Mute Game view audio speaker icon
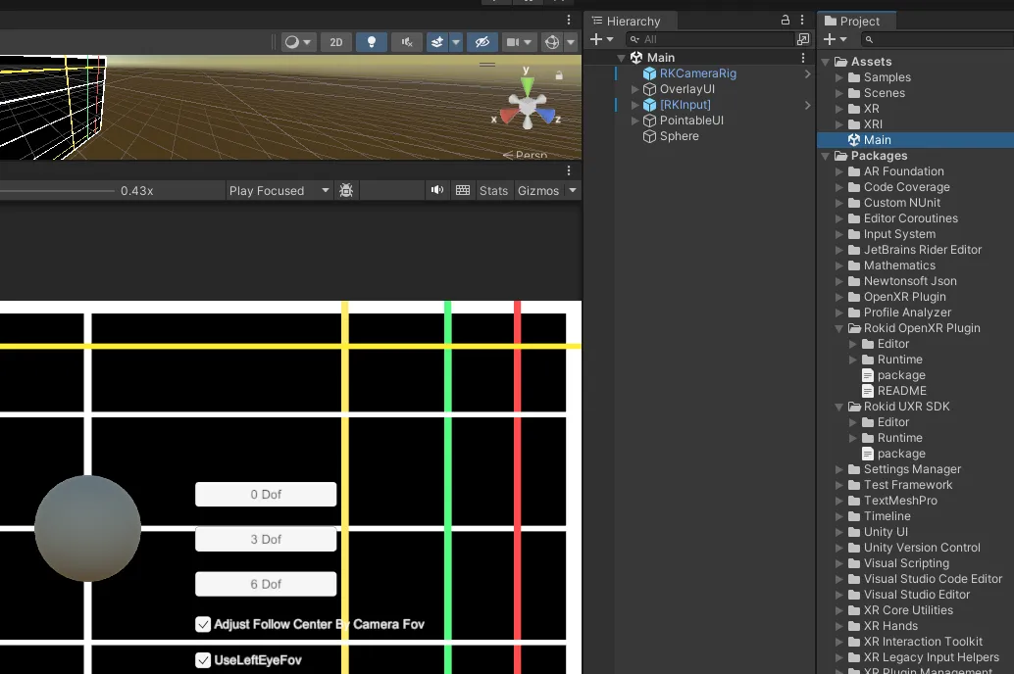1014x674 pixels. click(437, 190)
